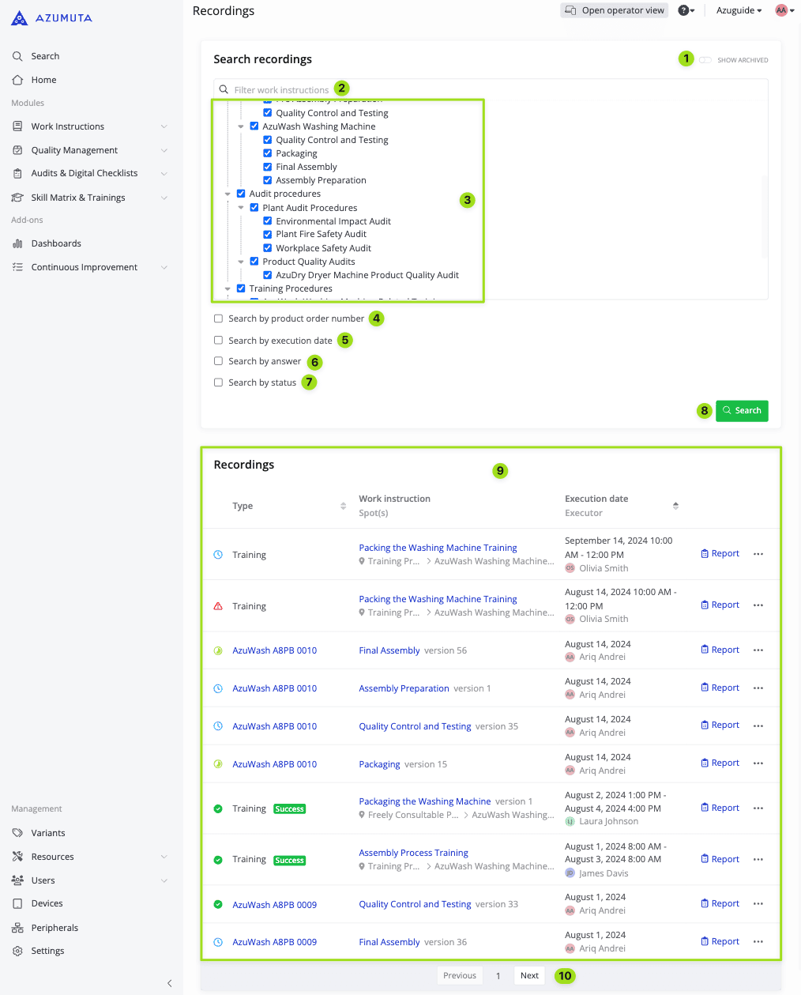Click the Search icon in the sidebar
801x995 pixels.
17,55
